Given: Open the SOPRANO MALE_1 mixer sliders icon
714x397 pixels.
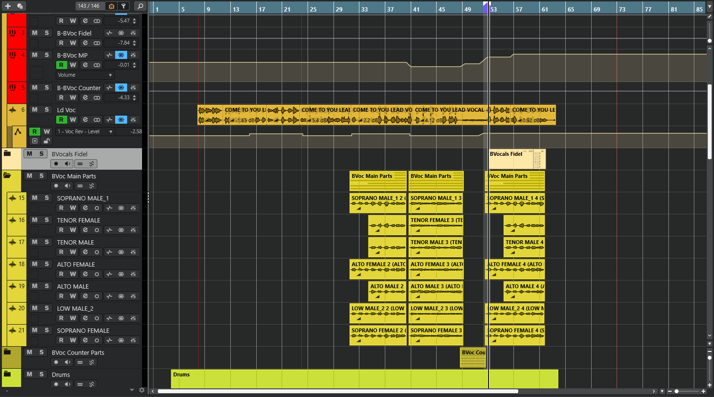Looking at the screenshot, I should 133,208.
